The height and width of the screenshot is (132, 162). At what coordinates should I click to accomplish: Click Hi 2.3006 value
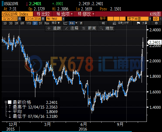[63, 9]
